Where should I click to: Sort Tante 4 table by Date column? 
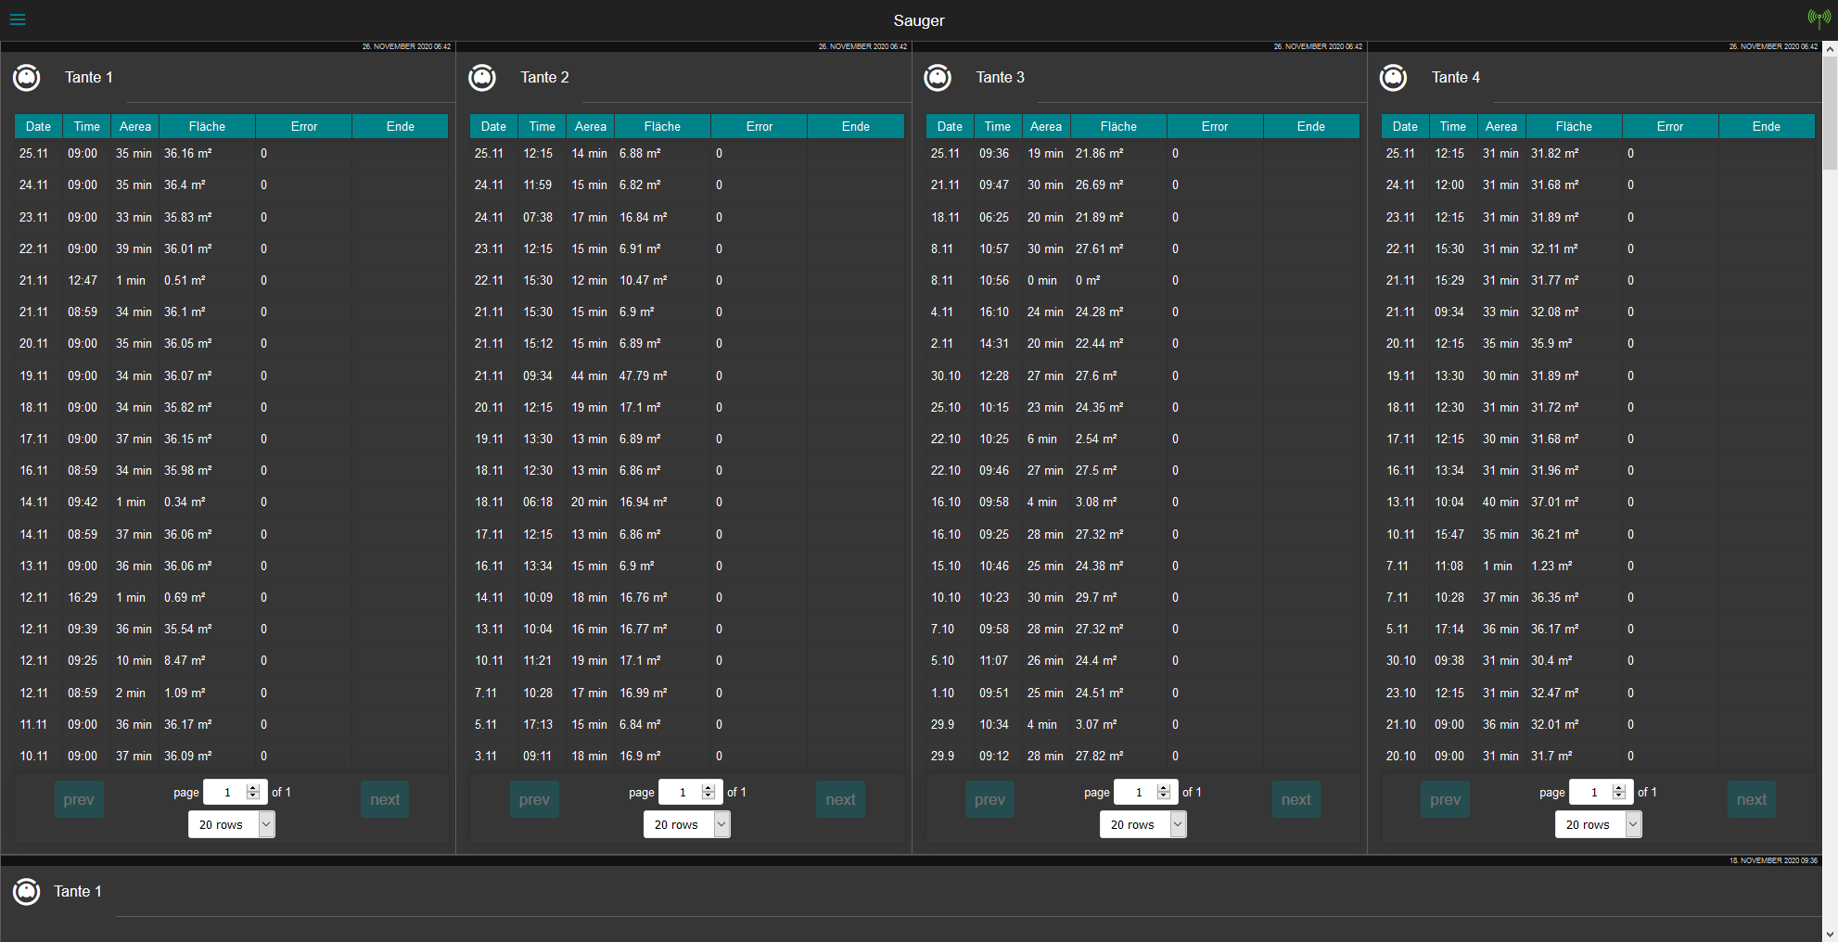(x=1405, y=126)
